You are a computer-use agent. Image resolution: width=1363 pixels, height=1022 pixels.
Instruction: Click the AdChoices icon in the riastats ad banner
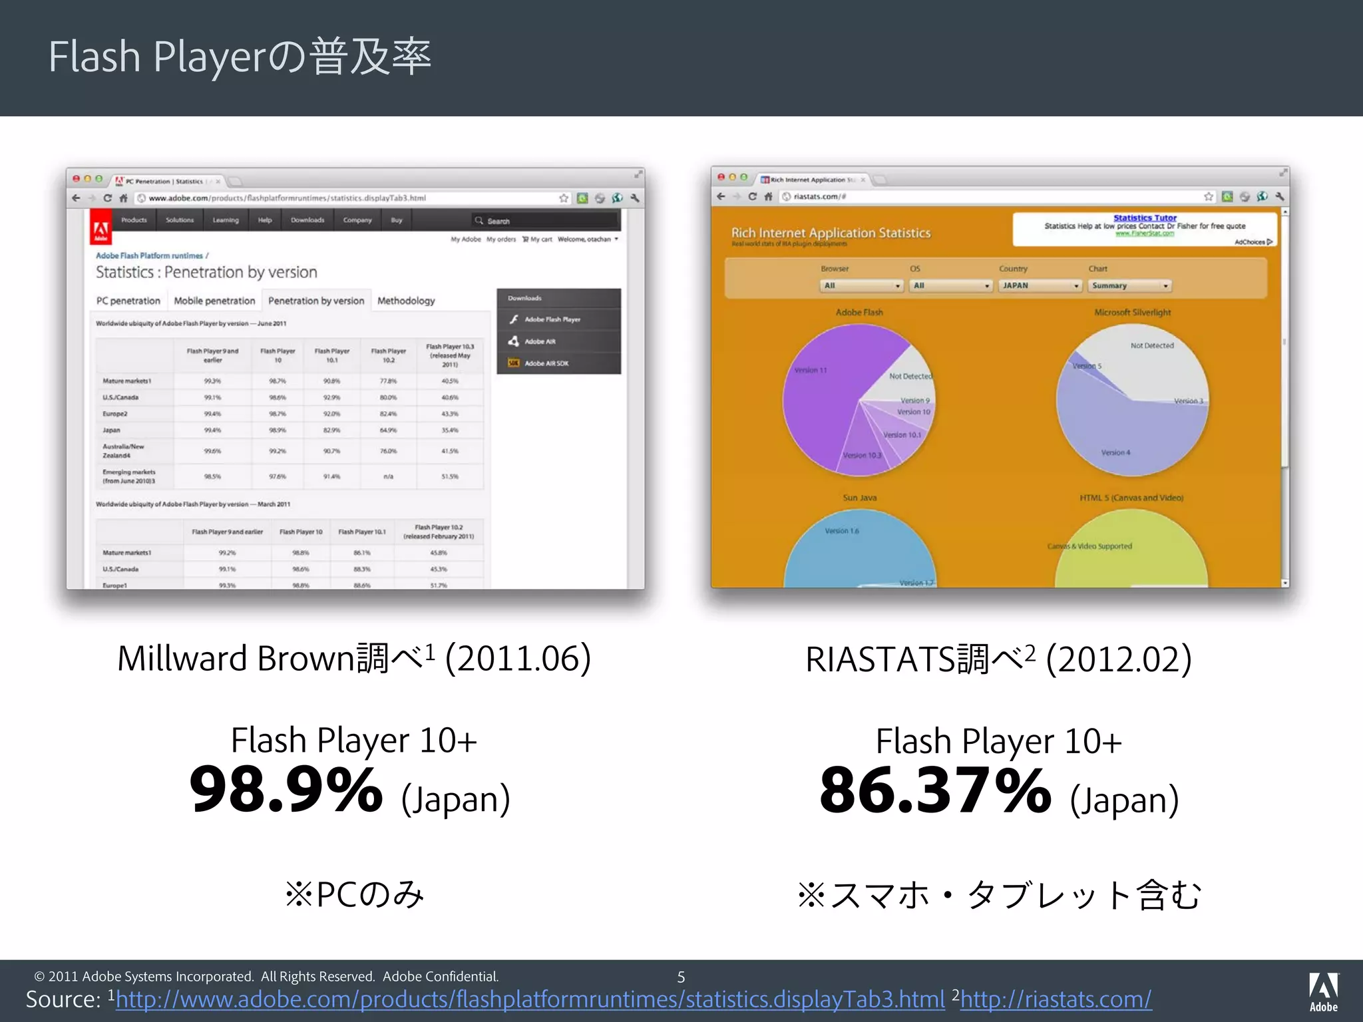click(1270, 242)
